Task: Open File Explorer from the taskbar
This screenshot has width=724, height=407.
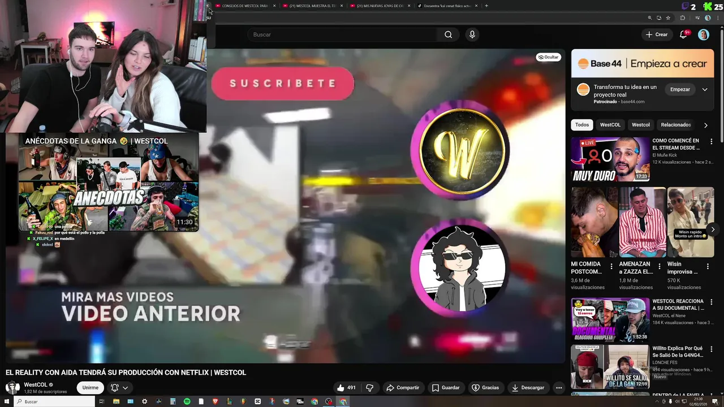Action: tap(116, 401)
